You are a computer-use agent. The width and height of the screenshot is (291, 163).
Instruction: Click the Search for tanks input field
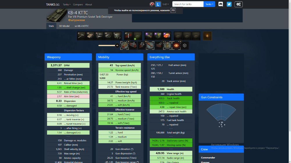click(x=188, y=4)
